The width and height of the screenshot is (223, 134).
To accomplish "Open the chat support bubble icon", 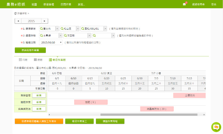I will (216, 127).
